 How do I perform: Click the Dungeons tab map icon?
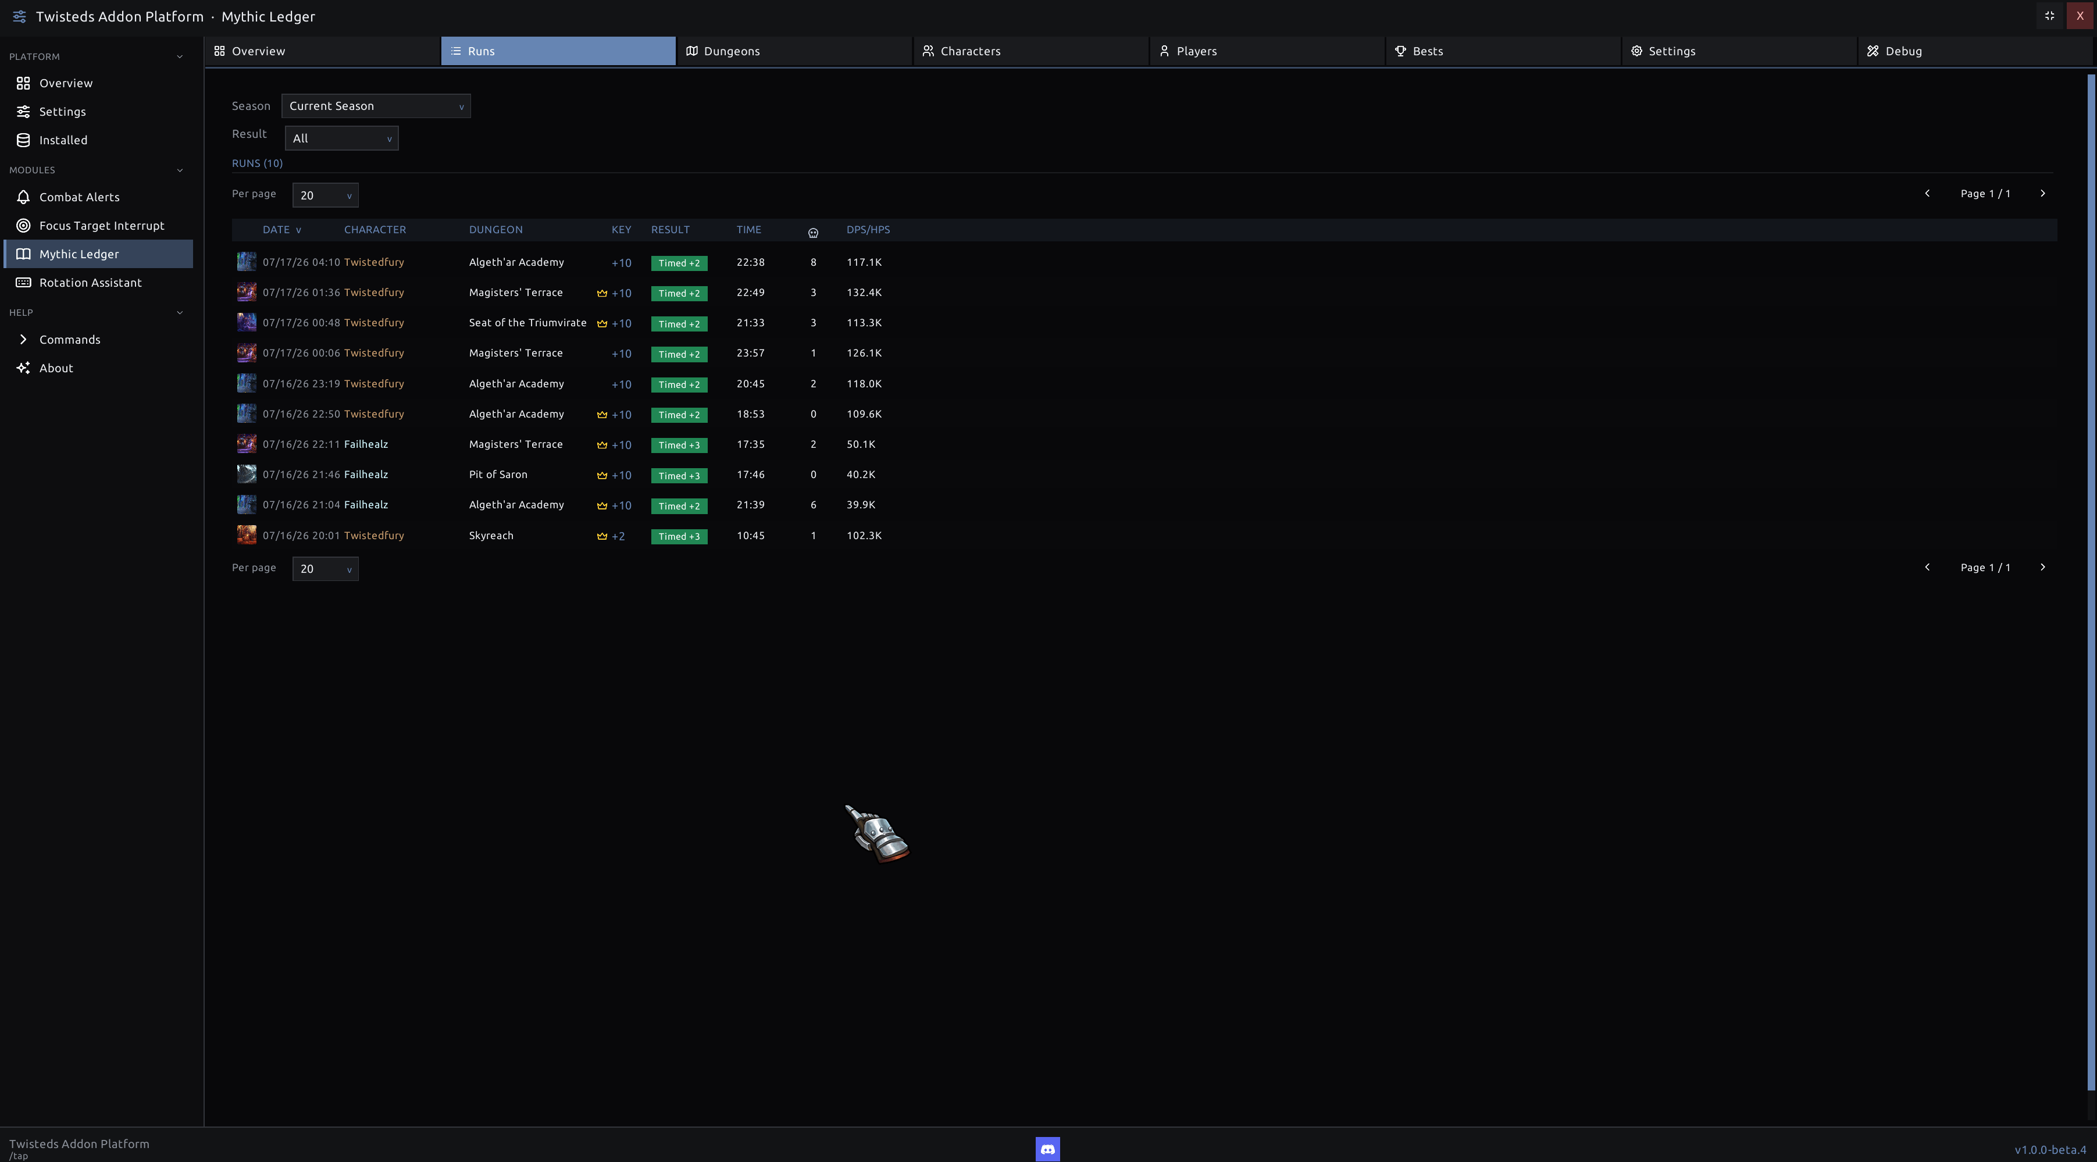pyautogui.click(x=692, y=51)
